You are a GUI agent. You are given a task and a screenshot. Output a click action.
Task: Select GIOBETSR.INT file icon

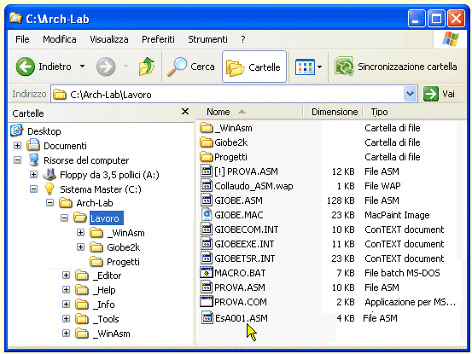(x=207, y=258)
